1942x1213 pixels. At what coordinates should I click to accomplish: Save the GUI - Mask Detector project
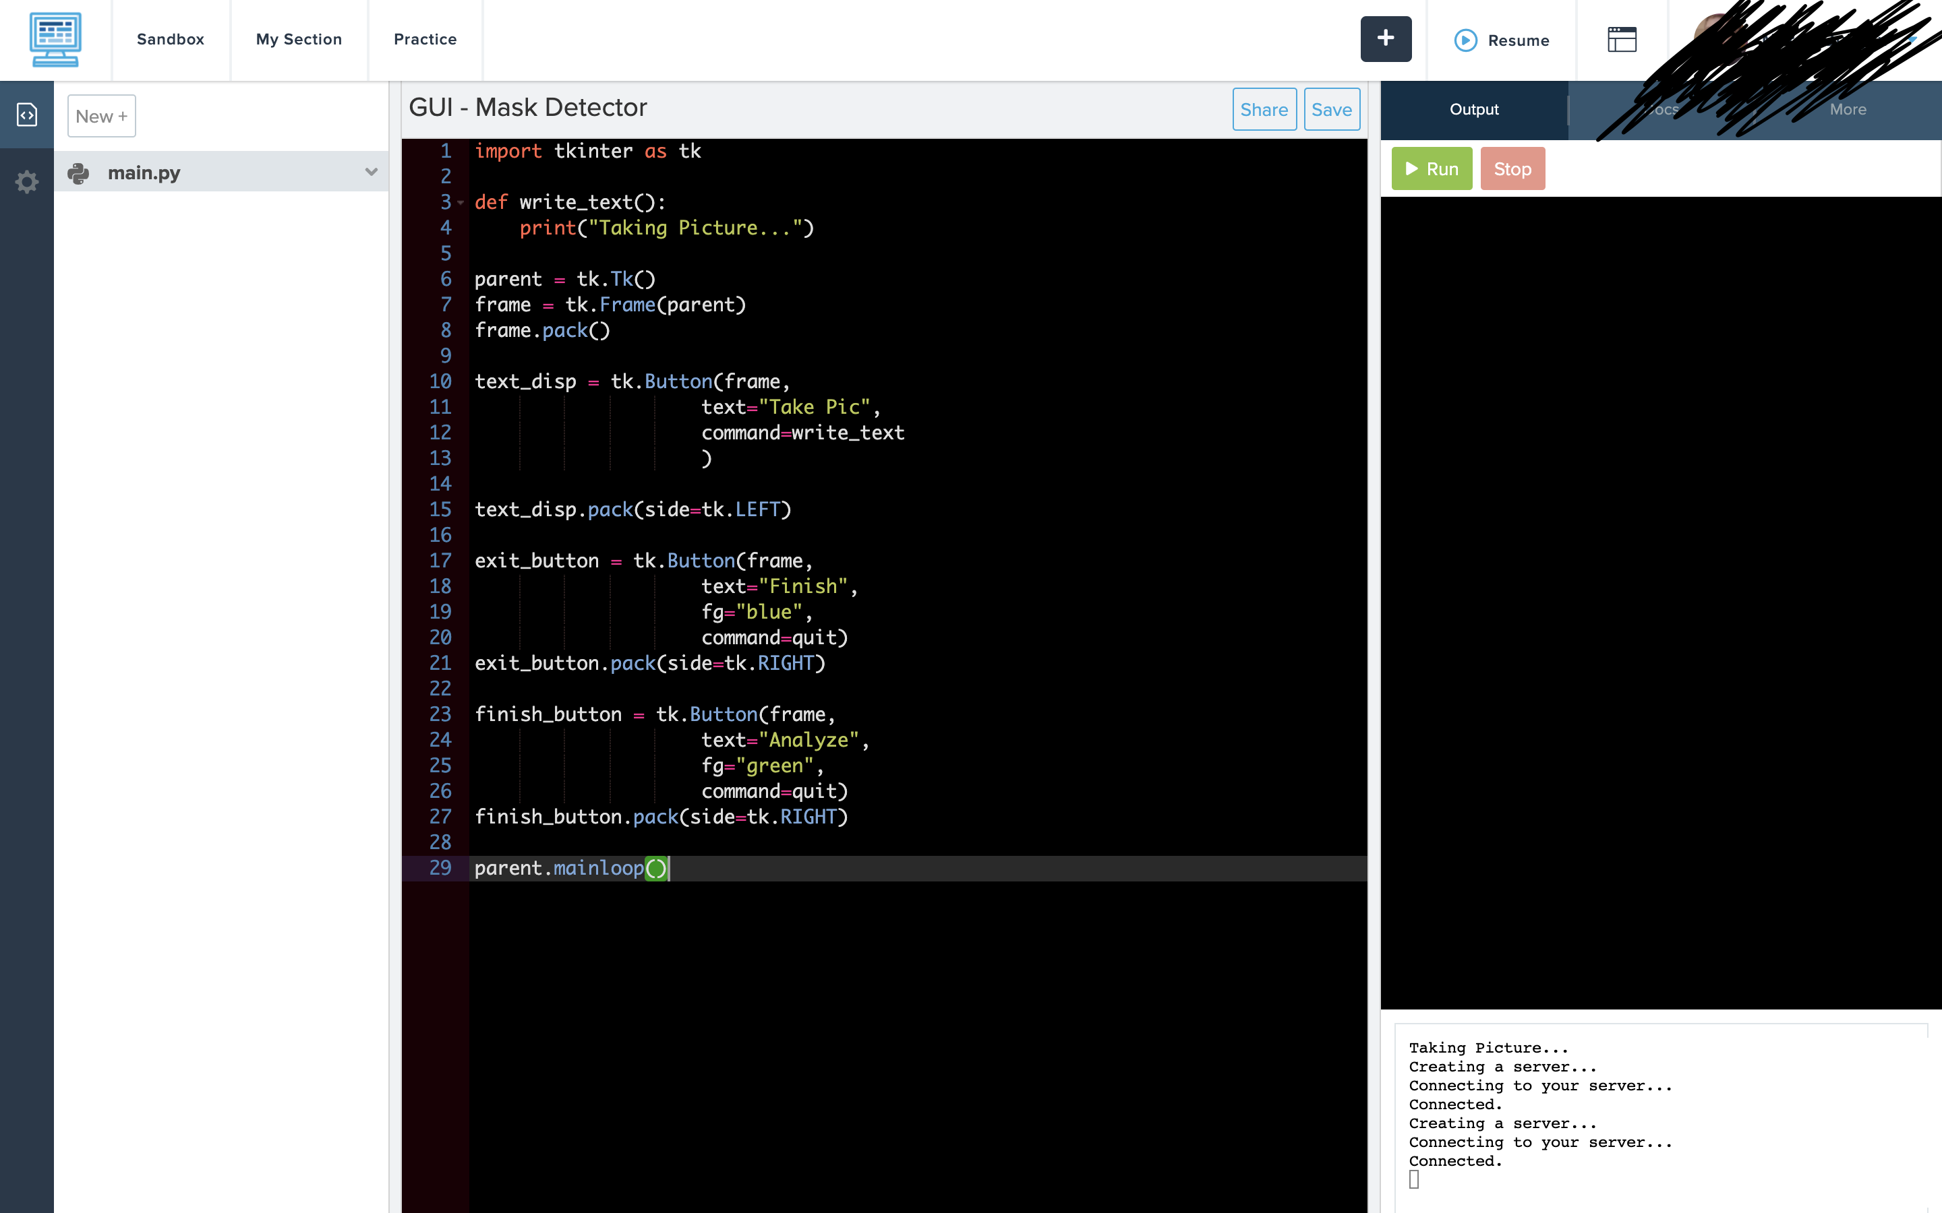(x=1331, y=109)
